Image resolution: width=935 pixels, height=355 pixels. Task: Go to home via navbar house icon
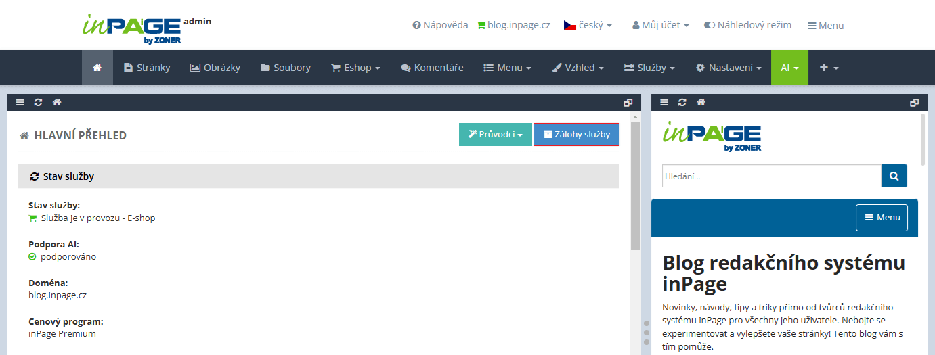point(97,68)
